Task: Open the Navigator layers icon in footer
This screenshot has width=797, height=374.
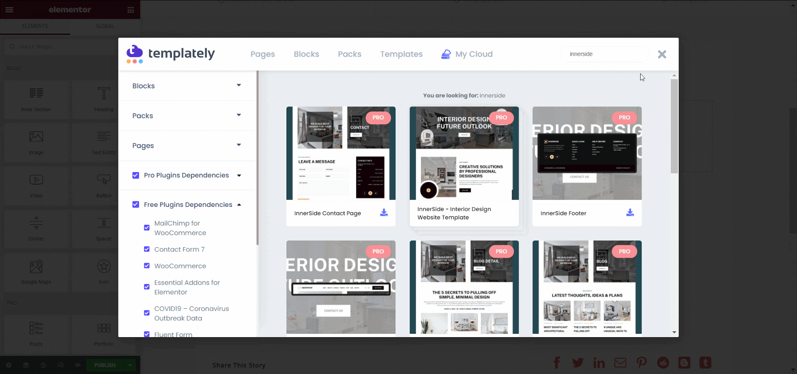Action: coord(26,365)
